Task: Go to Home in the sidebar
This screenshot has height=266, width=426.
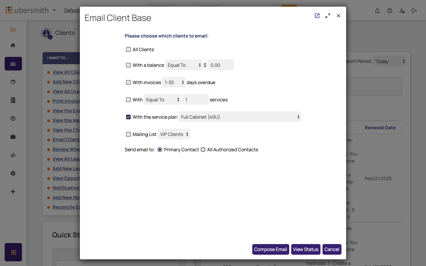Action: 13,45
